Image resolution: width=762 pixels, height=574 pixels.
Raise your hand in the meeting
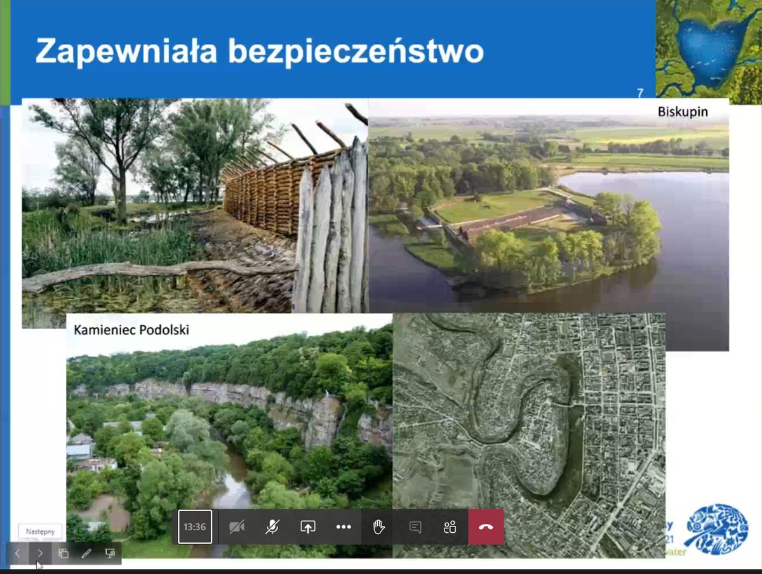[379, 527]
